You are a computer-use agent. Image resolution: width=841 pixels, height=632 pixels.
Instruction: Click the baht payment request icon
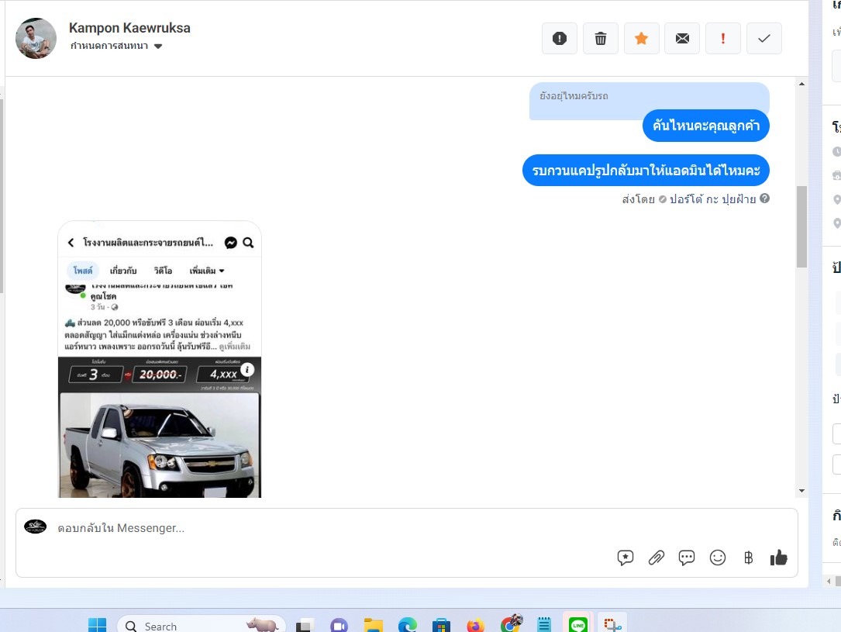tap(748, 558)
